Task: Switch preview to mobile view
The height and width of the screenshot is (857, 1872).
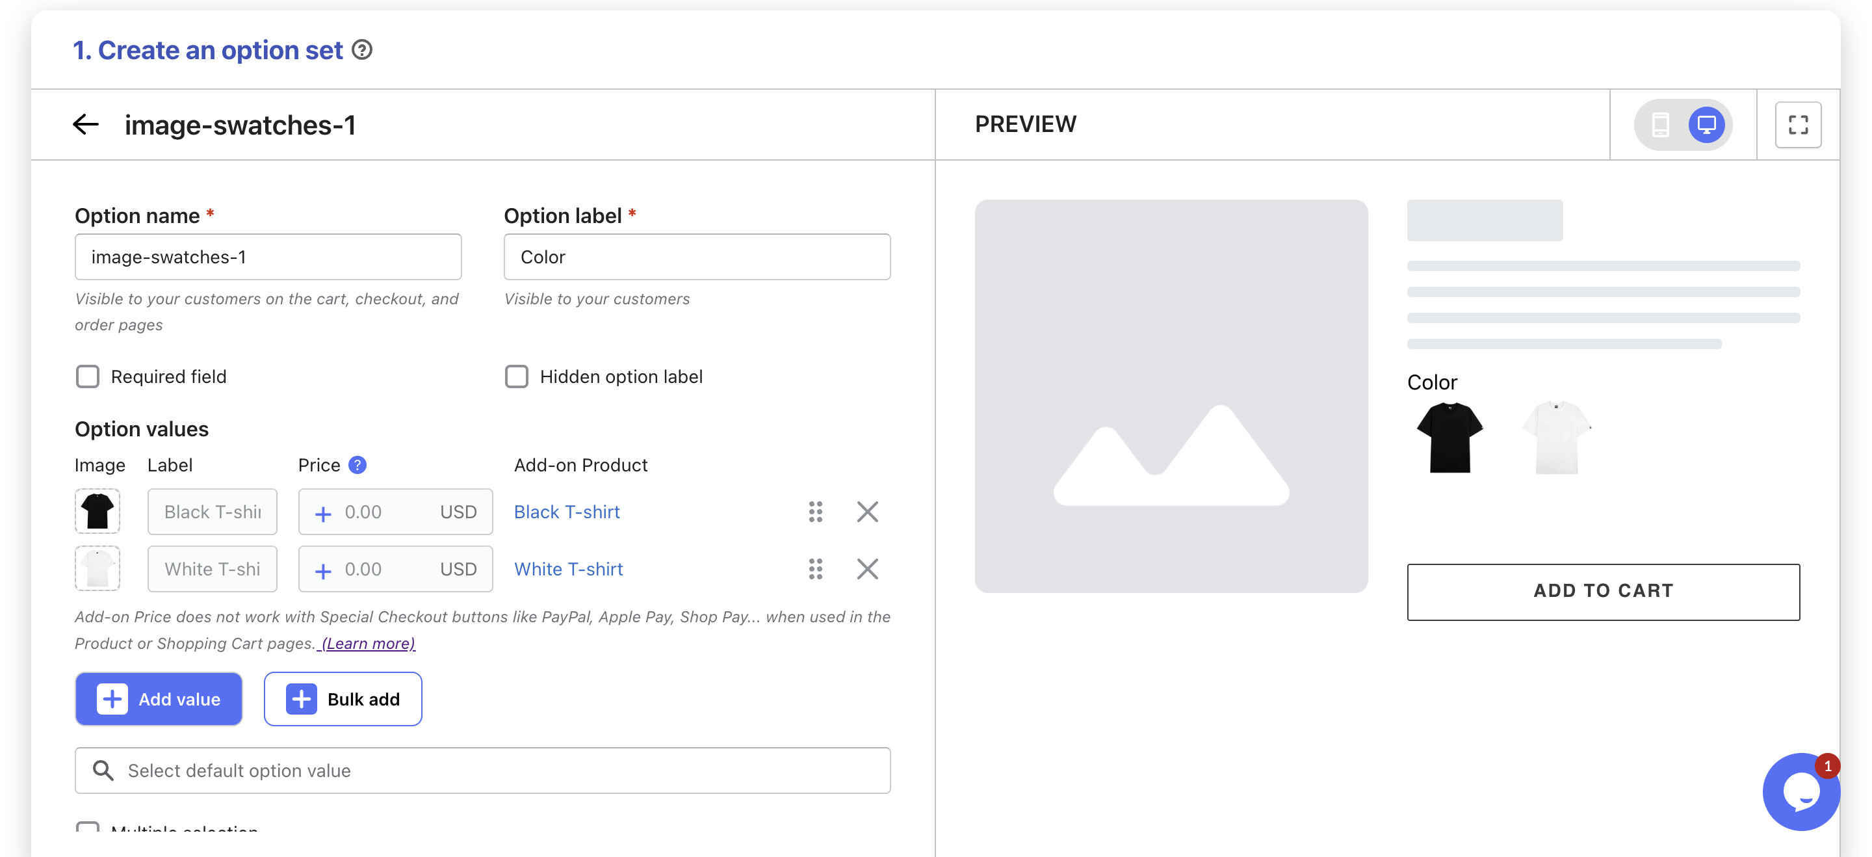Action: click(1660, 124)
